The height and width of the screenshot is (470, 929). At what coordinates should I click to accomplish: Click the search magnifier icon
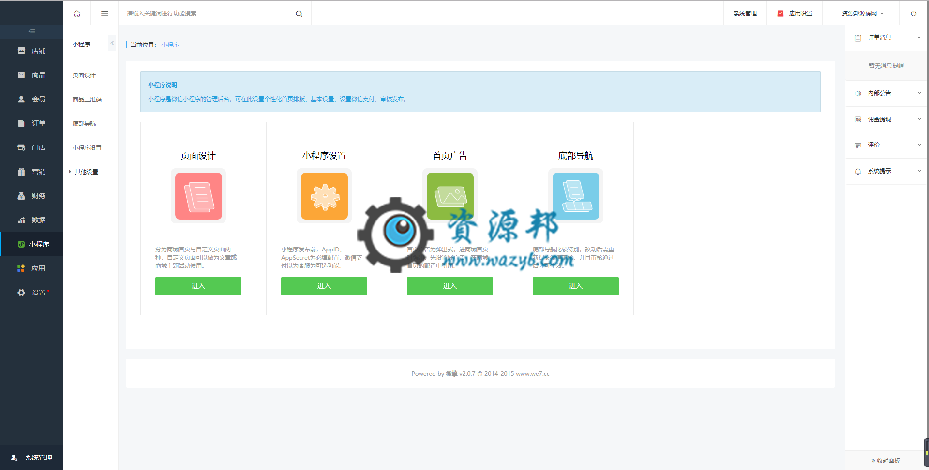299,14
